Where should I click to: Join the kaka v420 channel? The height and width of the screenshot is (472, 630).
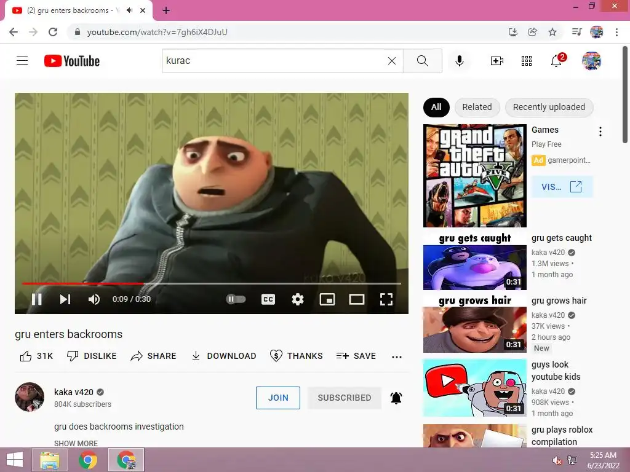click(x=278, y=398)
